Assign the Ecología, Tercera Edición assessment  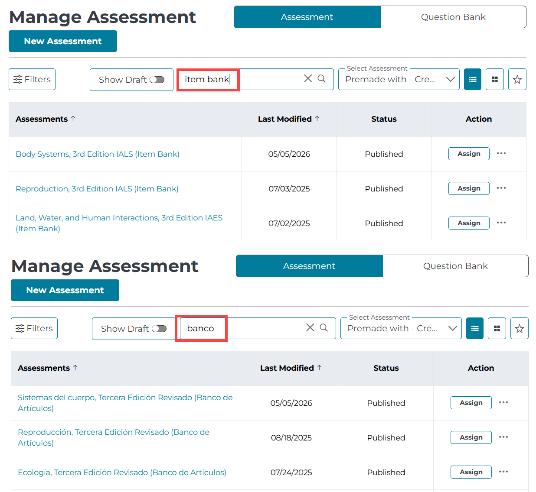pyautogui.click(x=471, y=472)
